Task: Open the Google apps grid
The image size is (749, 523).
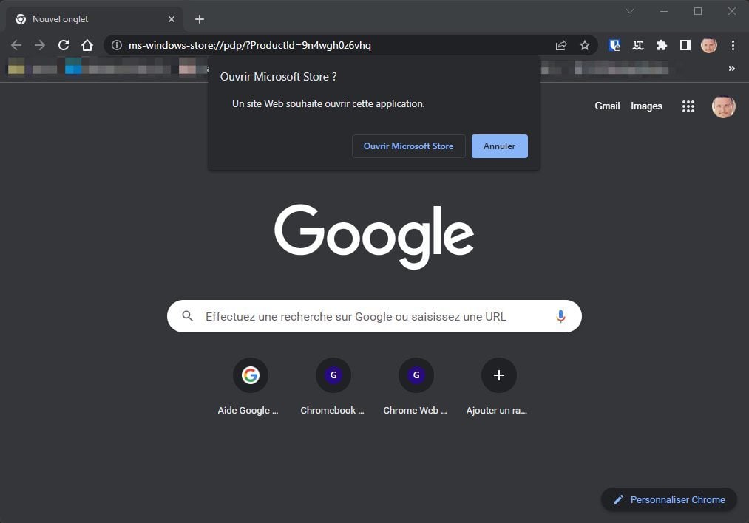Action: point(688,106)
